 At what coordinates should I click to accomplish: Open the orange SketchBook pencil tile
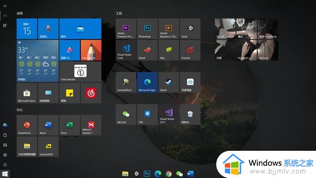(91, 50)
